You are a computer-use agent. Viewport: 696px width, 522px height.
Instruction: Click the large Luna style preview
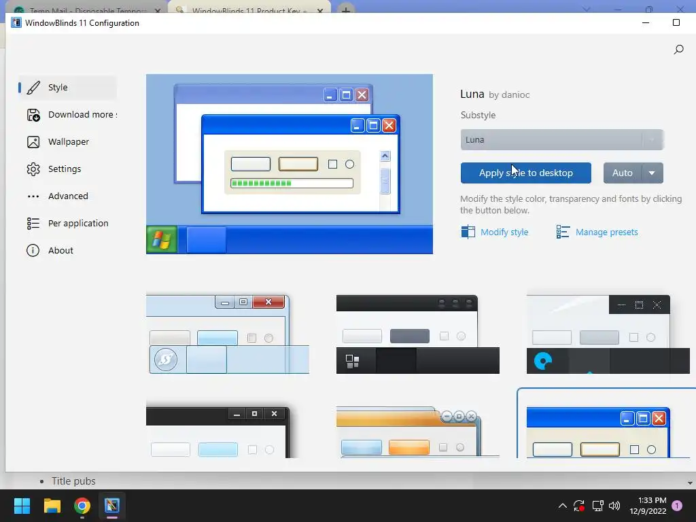coord(290,164)
